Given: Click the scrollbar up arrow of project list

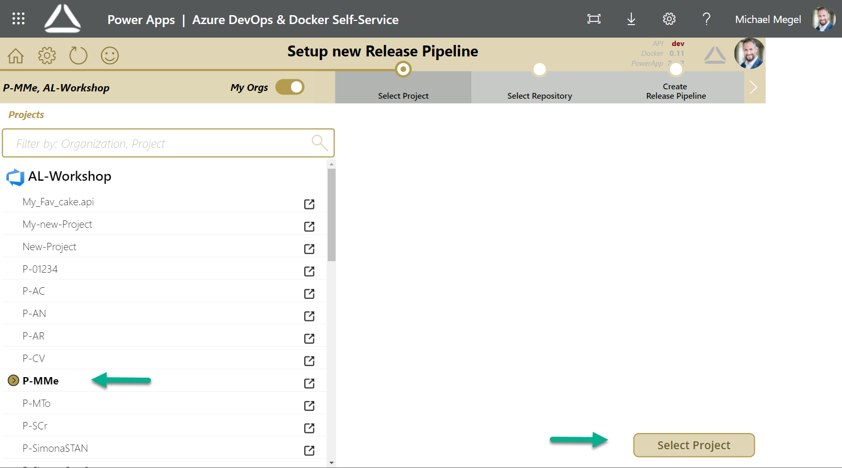Looking at the screenshot, I should [x=331, y=164].
